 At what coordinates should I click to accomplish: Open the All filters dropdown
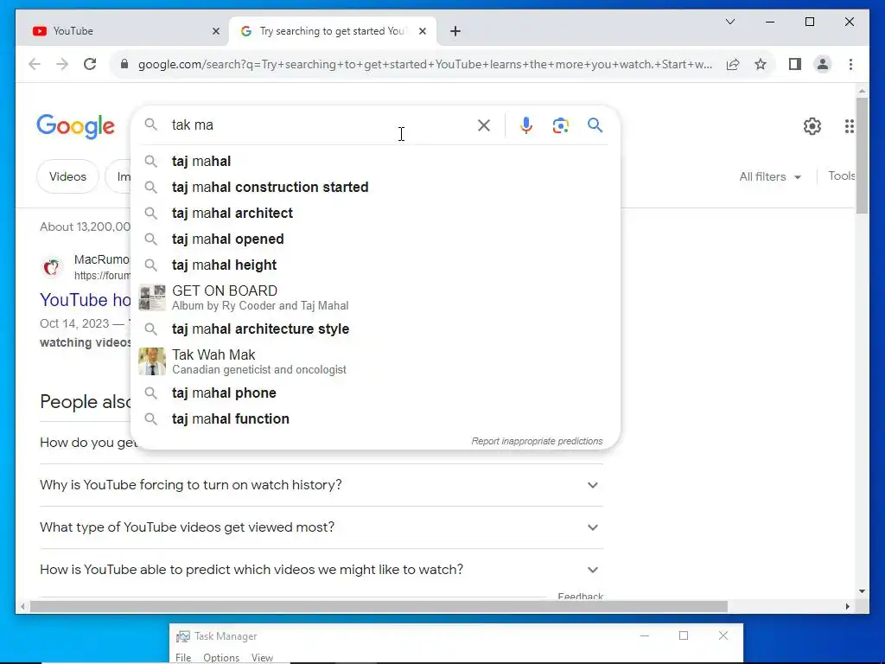pyautogui.click(x=770, y=176)
